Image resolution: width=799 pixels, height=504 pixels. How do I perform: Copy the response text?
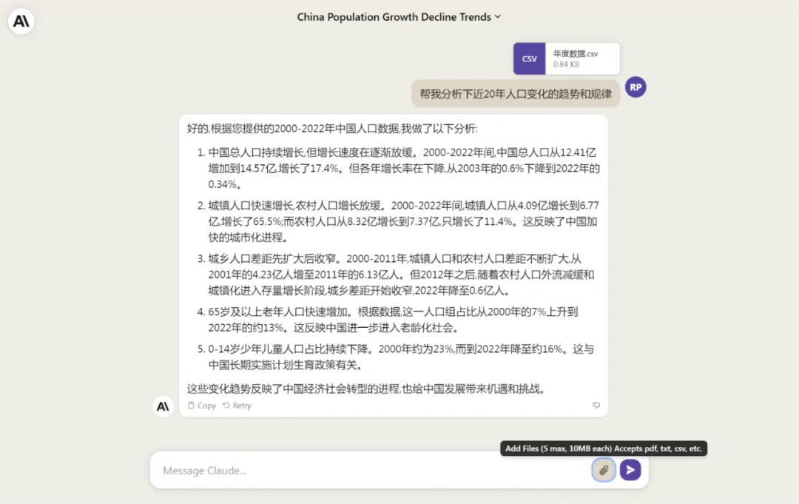(x=202, y=405)
